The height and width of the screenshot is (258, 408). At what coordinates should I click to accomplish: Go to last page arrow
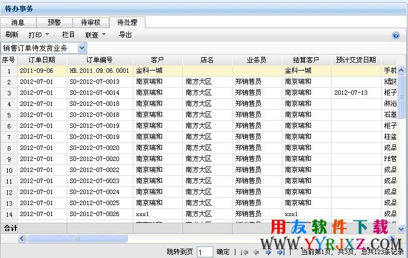[280, 252]
